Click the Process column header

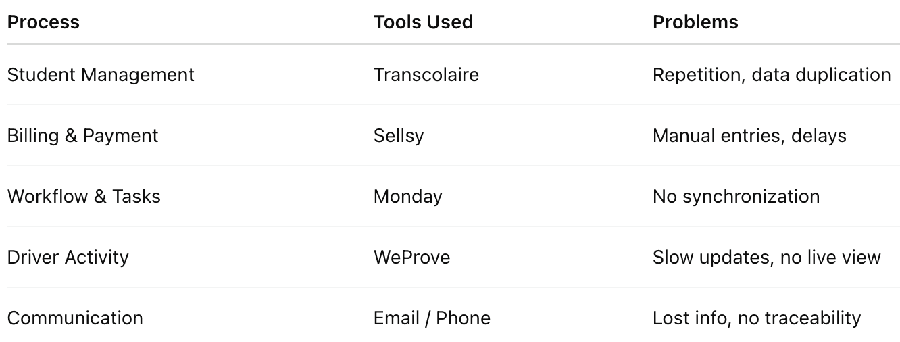43,22
